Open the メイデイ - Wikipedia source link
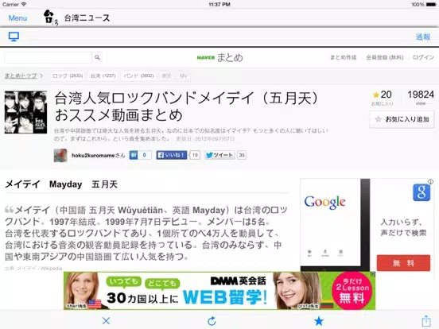Viewport: 439px width, 329px height. point(39,269)
